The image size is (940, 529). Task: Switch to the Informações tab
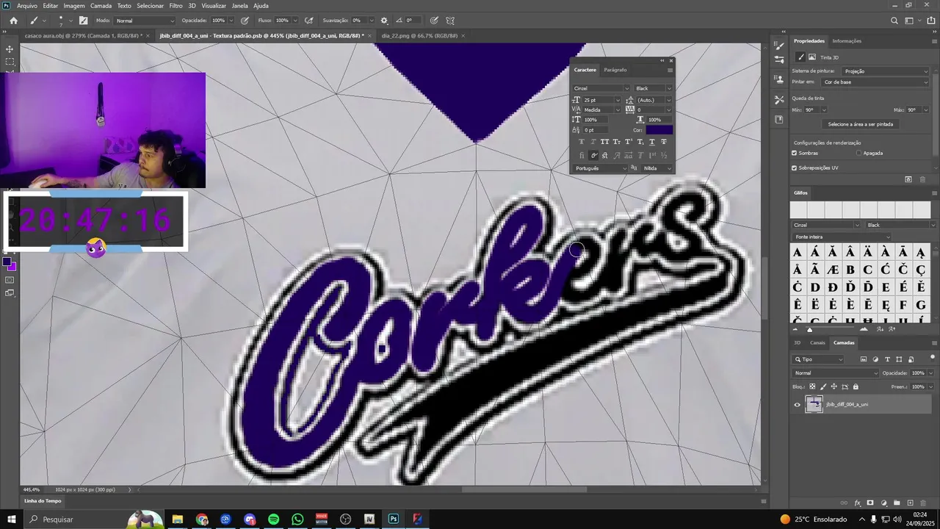coord(847,41)
